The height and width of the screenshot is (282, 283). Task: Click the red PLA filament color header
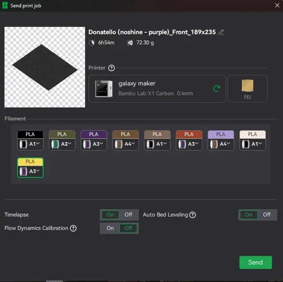tap(189, 134)
